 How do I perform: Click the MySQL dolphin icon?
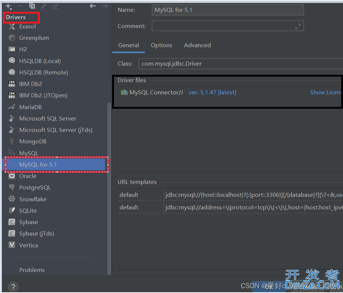click(x=12, y=153)
